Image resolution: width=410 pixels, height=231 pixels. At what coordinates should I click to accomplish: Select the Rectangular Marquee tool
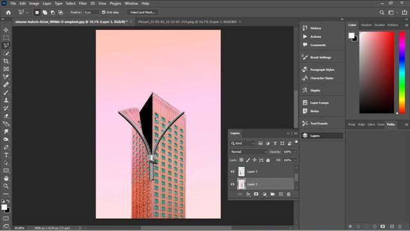click(6, 38)
